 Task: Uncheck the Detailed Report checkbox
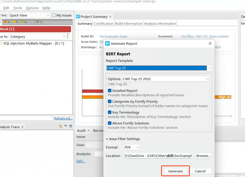click(110, 91)
